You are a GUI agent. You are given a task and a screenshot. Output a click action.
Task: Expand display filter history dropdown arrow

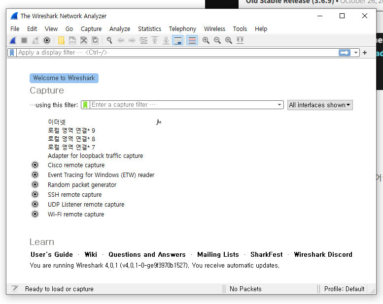point(356,53)
